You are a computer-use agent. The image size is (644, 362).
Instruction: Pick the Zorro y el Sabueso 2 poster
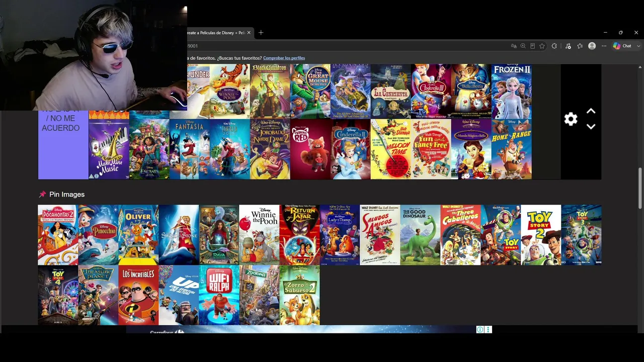(x=299, y=295)
